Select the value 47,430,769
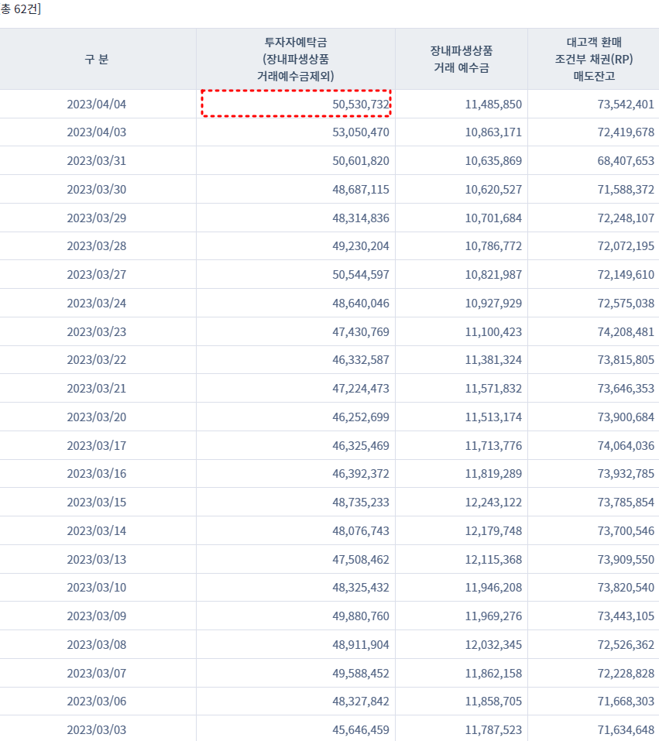This screenshot has height=741, width=659. (361, 331)
